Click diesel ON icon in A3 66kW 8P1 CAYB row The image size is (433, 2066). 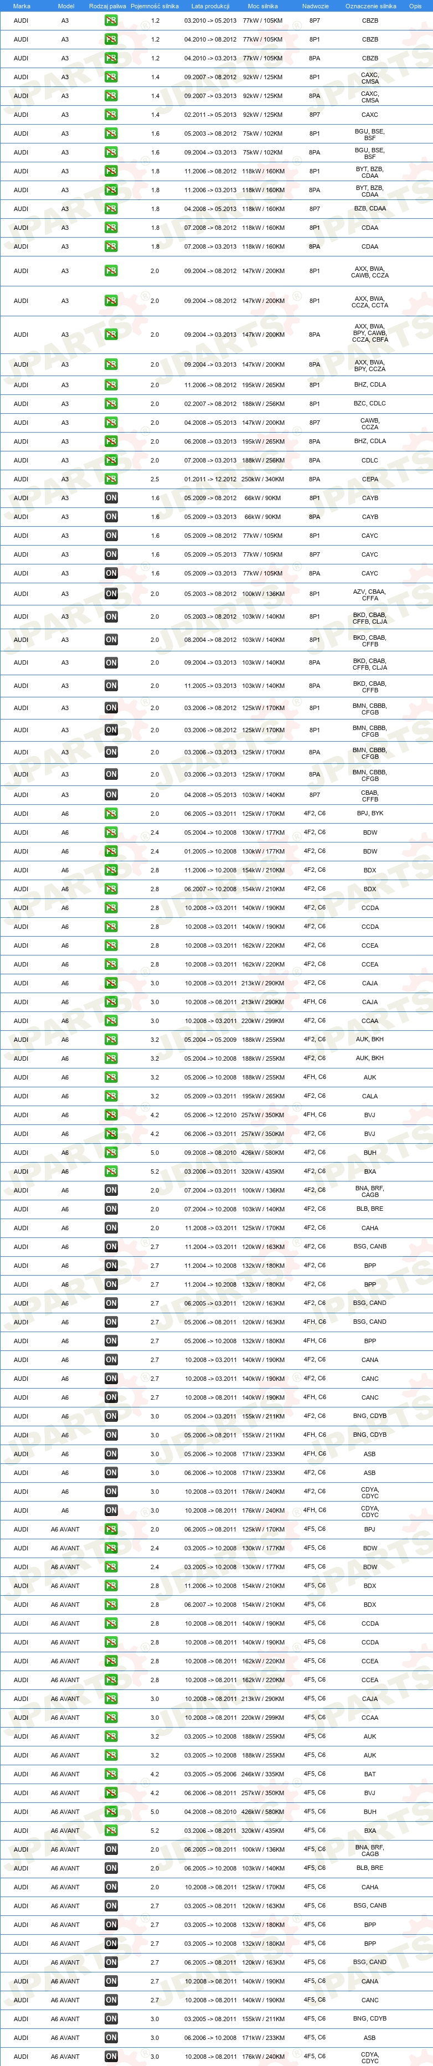click(111, 498)
